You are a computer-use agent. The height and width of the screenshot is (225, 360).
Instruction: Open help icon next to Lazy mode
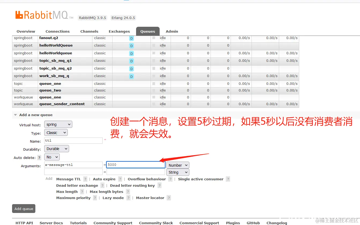click(x=128, y=198)
